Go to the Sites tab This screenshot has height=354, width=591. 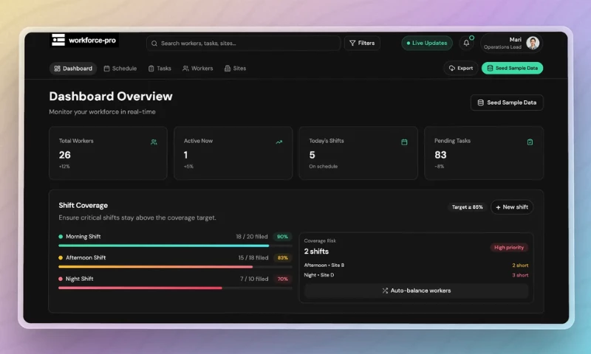tap(235, 69)
